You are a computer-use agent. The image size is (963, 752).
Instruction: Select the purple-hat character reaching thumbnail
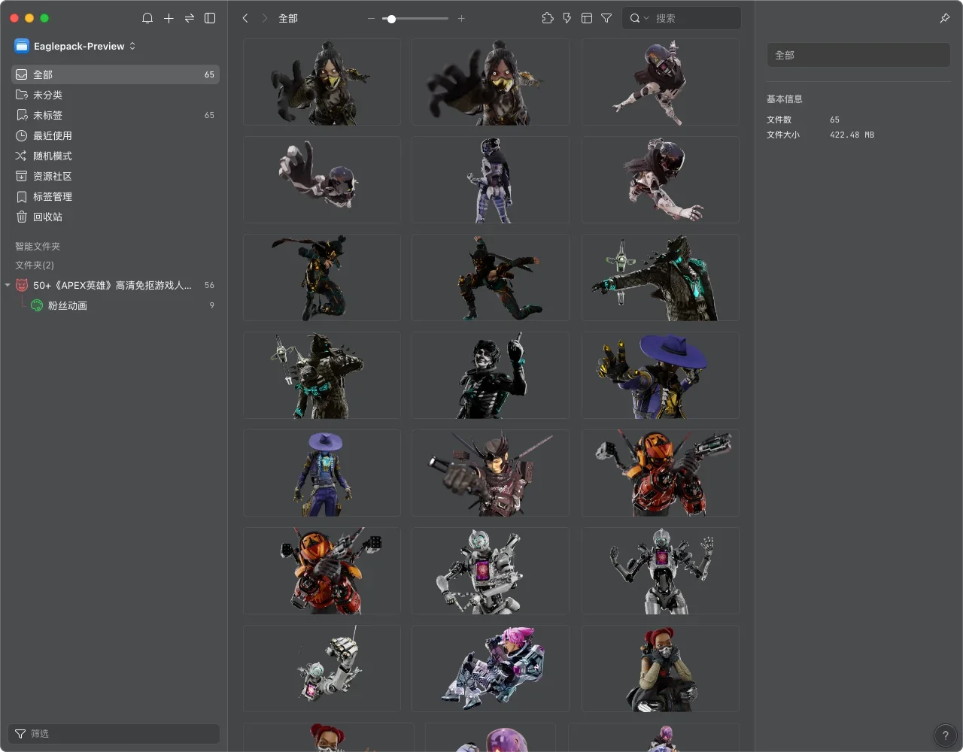click(660, 375)
